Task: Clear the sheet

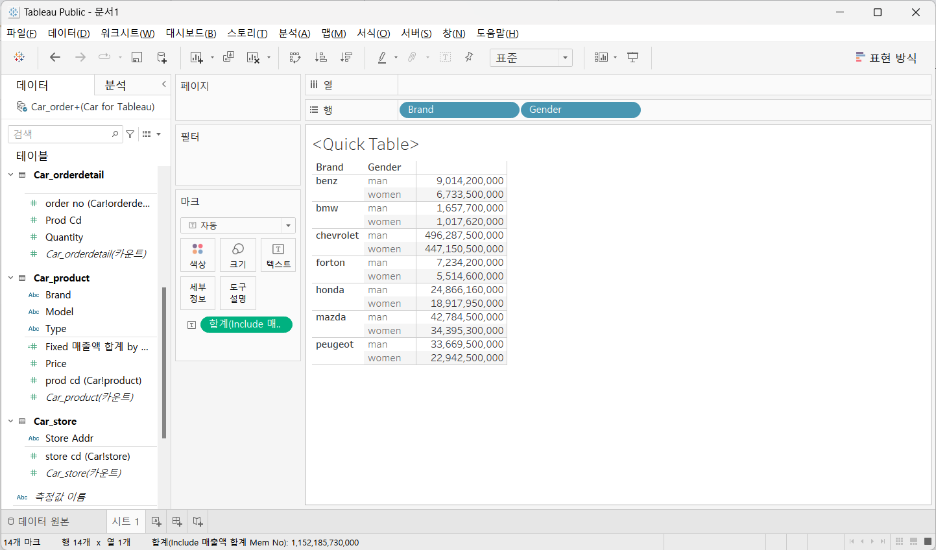Action: click(x=253, y=57)
